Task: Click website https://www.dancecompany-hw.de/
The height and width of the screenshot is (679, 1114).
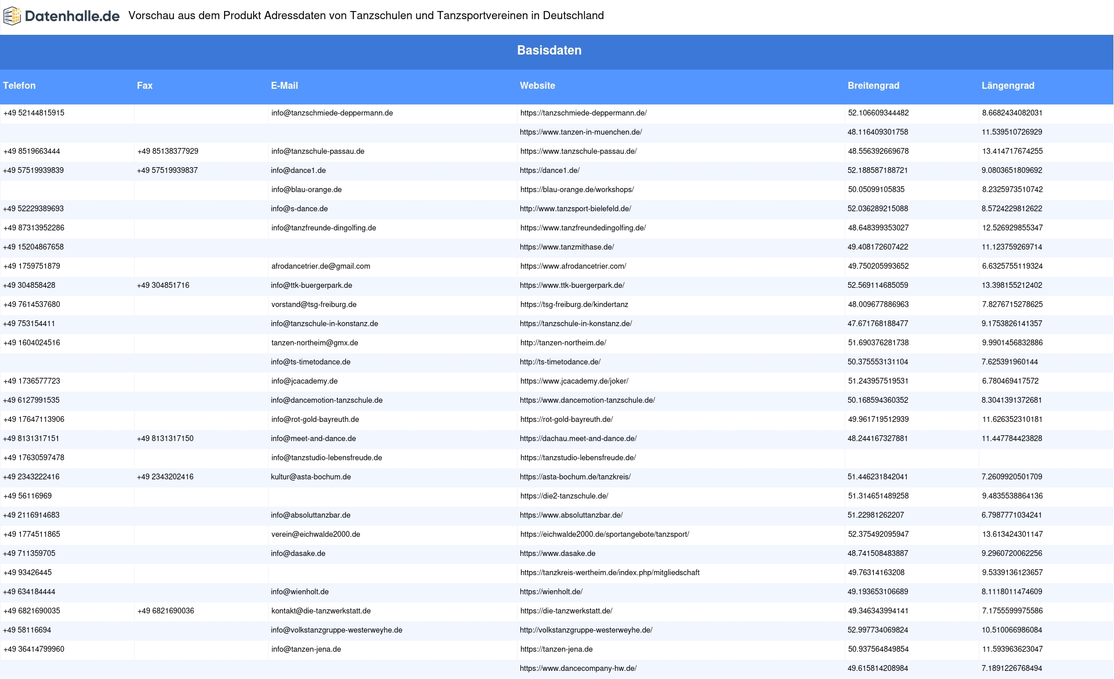Action: tap(578, 669)
